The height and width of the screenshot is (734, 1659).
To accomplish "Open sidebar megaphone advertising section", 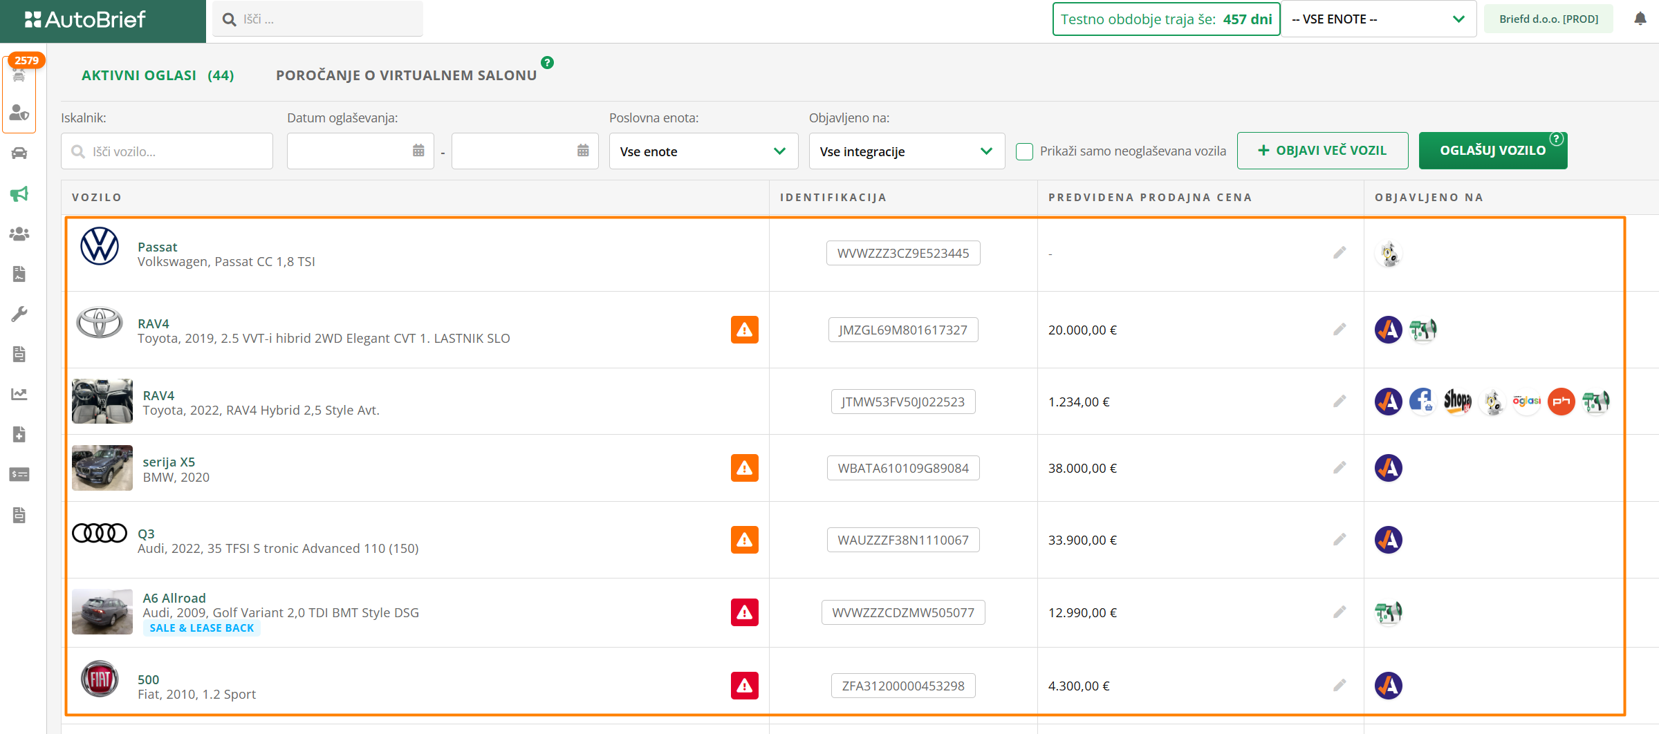I will (x=19, y=194).
